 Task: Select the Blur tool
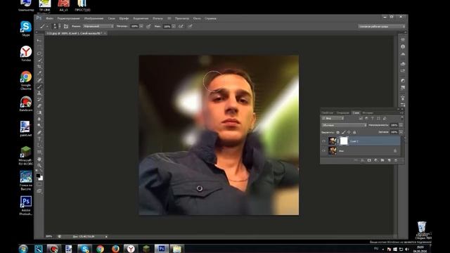pos(39,119)
